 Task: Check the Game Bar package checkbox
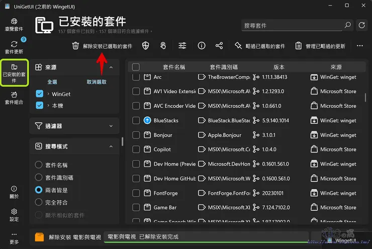pos(136,207)
